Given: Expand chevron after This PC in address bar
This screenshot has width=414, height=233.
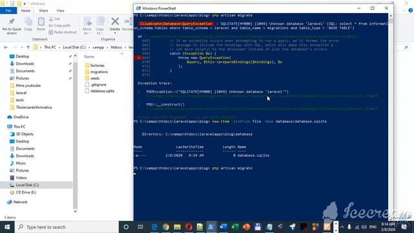Looking at the screenshot, I should point(60,47).
